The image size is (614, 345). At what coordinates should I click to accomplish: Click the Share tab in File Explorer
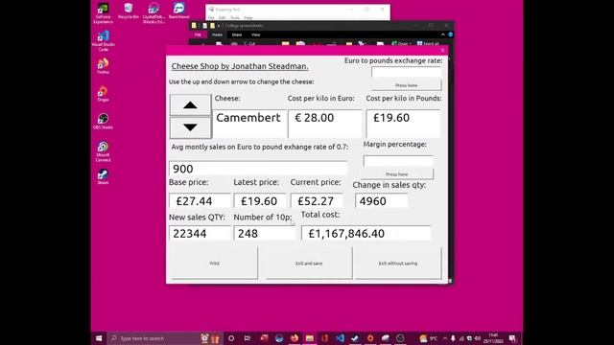point(237,34)
